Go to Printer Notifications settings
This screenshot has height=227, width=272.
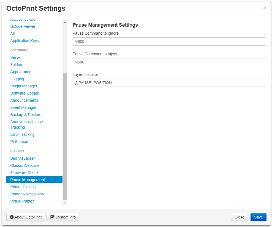tap(27, 194)
